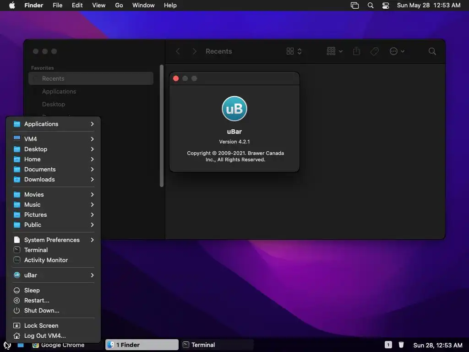Screen dimensions: 469x352
Task: Switch to Terminal in uBar taskbar
Action: pyautogui.click(x=217, y=345)
